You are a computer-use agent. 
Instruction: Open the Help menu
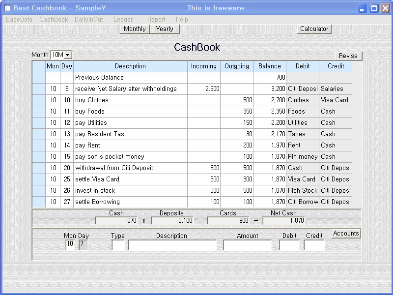pos(182,19)
